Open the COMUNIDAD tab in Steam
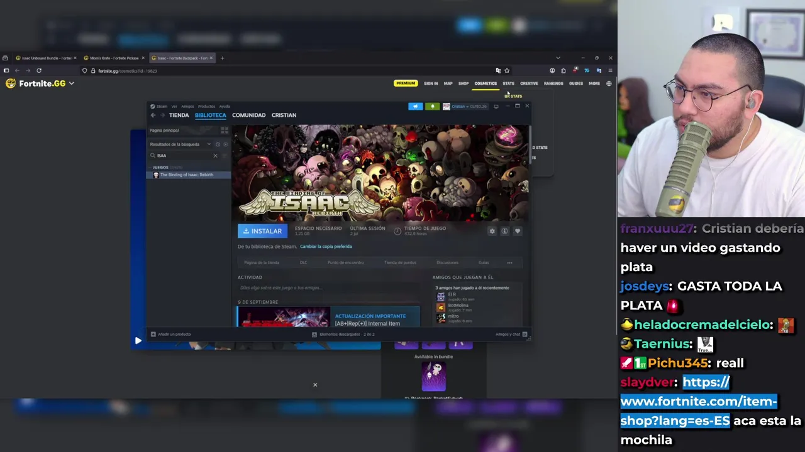Image resolution: width=805 pixels, height=452 pixels. point(248,115)
